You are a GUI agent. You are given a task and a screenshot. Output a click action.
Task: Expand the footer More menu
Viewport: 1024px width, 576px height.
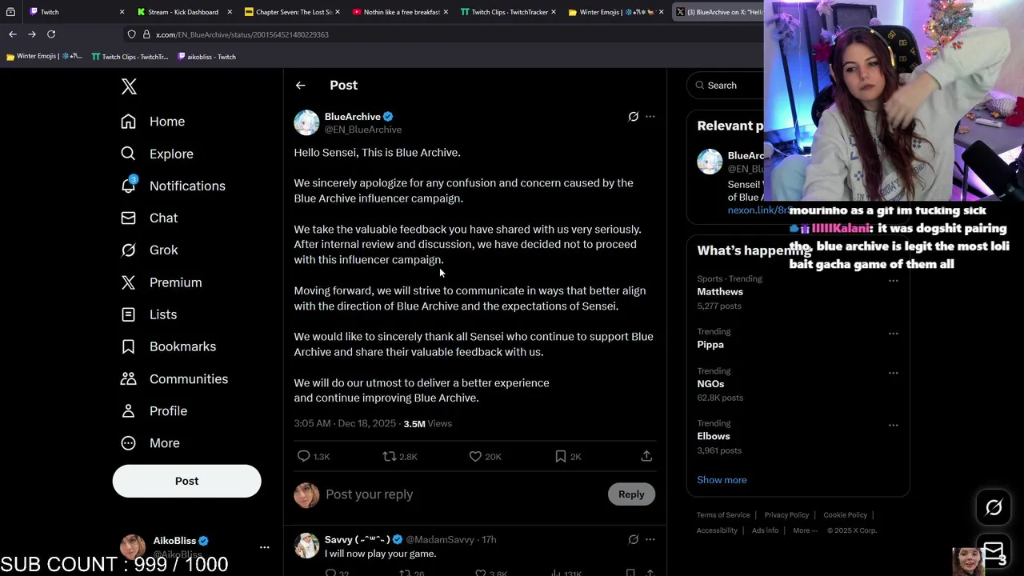tap(805, 530)
